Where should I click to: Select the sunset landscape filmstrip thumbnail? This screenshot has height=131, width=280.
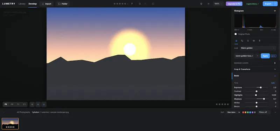[x=10, y=124]
